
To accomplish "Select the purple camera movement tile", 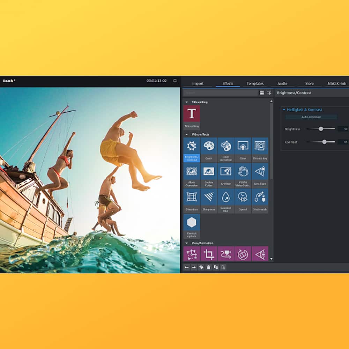I will (226, 254).
